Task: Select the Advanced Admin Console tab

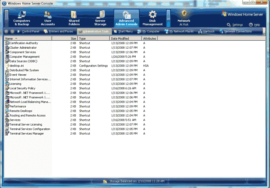Action: pyautogui.click(x=126, y=18)
